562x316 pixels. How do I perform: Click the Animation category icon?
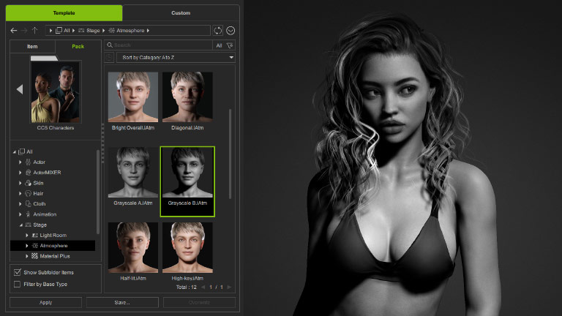point(28,214)
